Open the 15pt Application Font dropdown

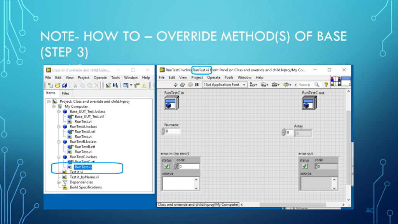pyautogui.click(x=225, y=84)
